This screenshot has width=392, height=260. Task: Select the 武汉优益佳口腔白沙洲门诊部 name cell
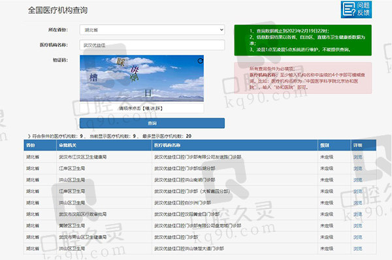235,203
